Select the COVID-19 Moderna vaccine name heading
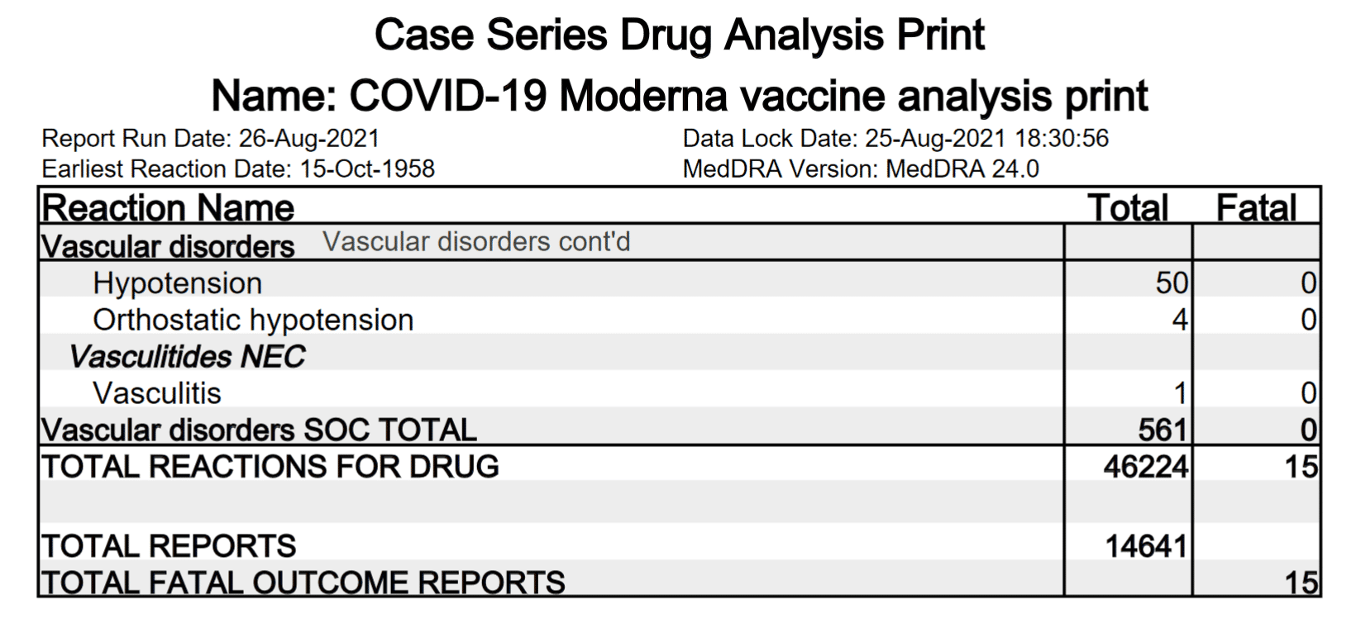This screenshot has width=1356, height=623. click(x=679, y=96)
